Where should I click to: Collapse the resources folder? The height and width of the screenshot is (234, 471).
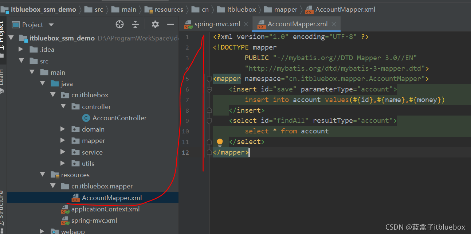tap(42, 175)
